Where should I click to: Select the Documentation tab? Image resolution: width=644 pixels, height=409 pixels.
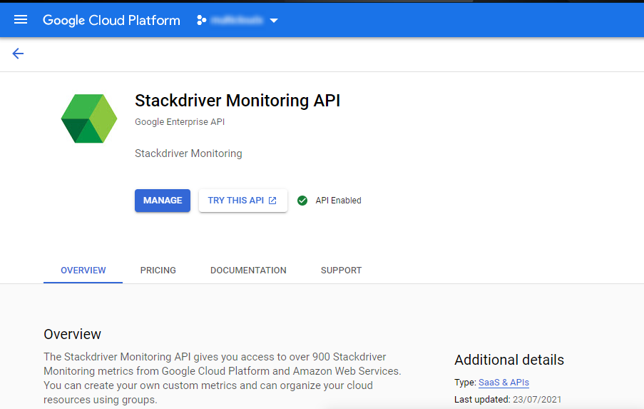pyautogui.click(x=248, y=271)
